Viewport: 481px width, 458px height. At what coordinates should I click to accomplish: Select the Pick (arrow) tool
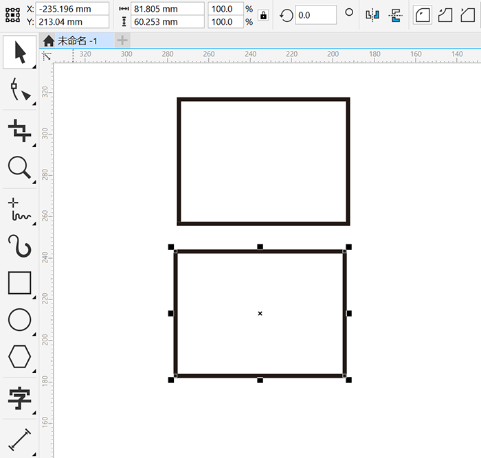pyautogui.click(x=19, y=52)
